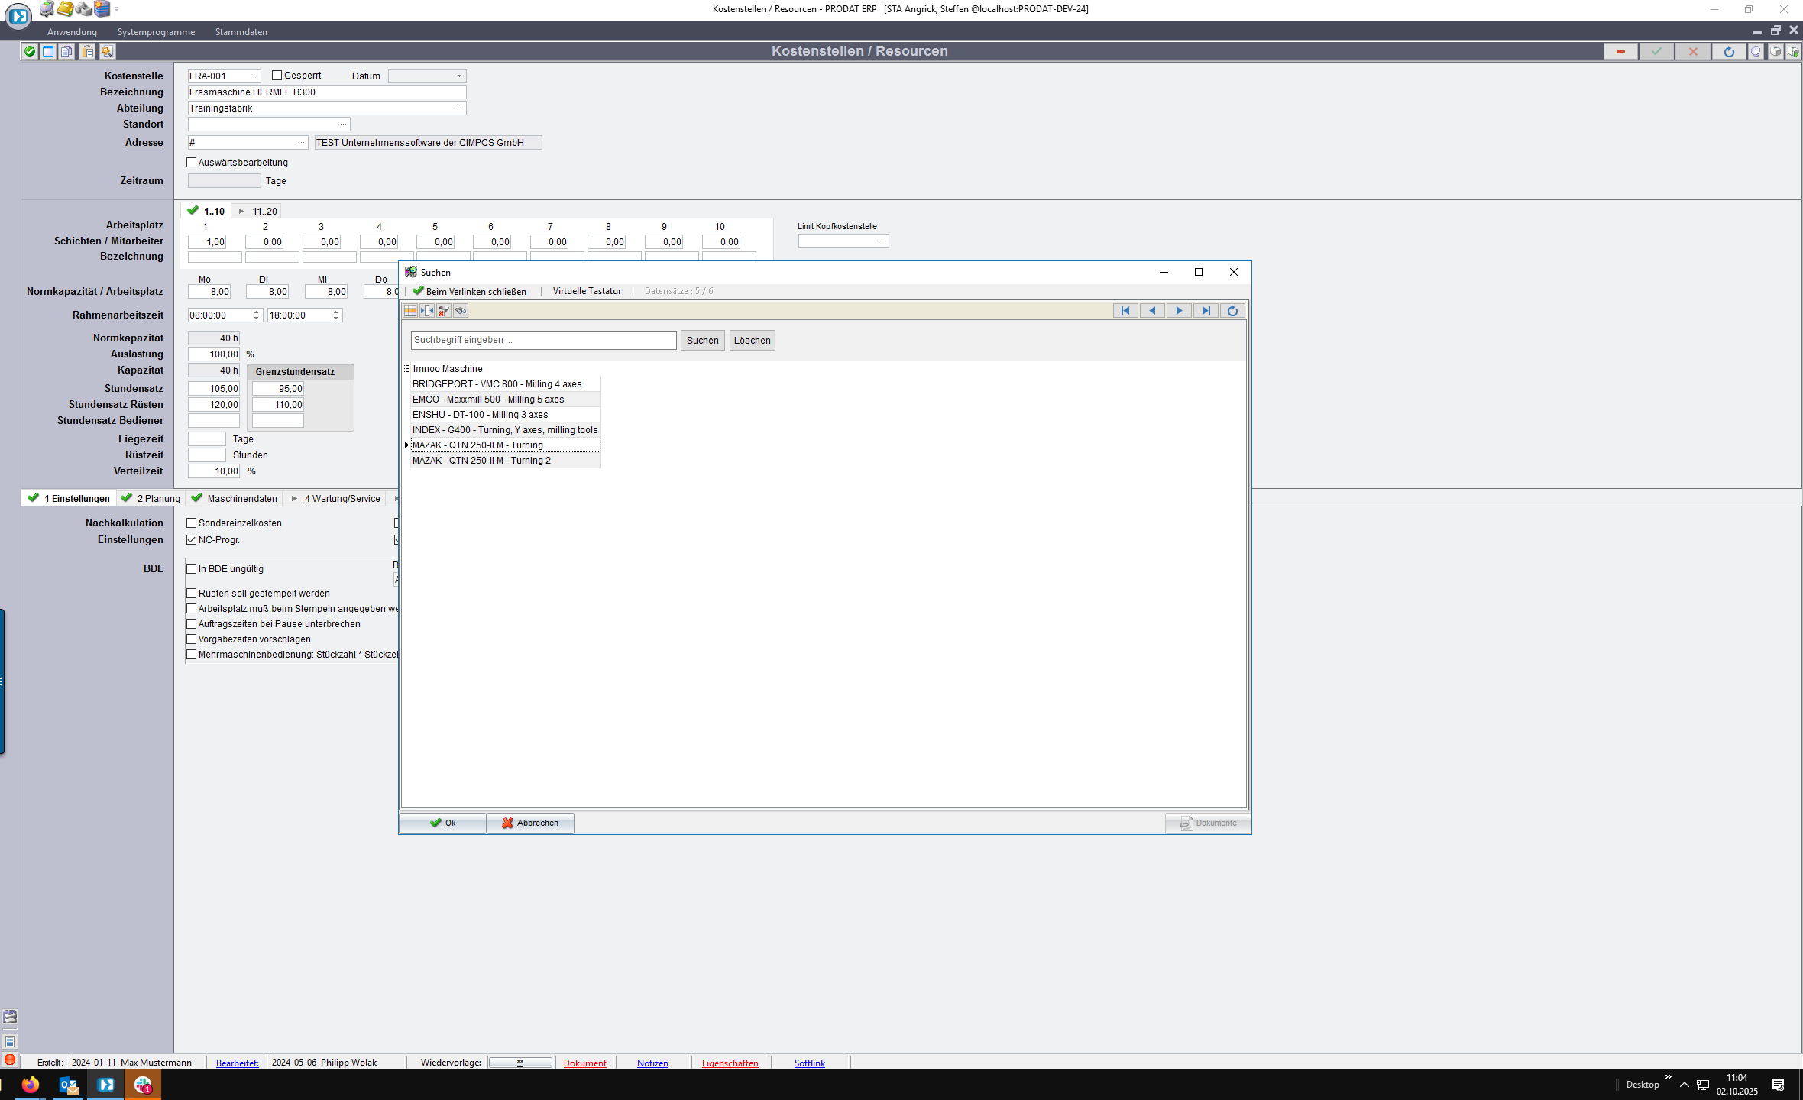Go to last record in search dialog
The width and height of the screenshot is (1803, 1100).
[1206, 311]
